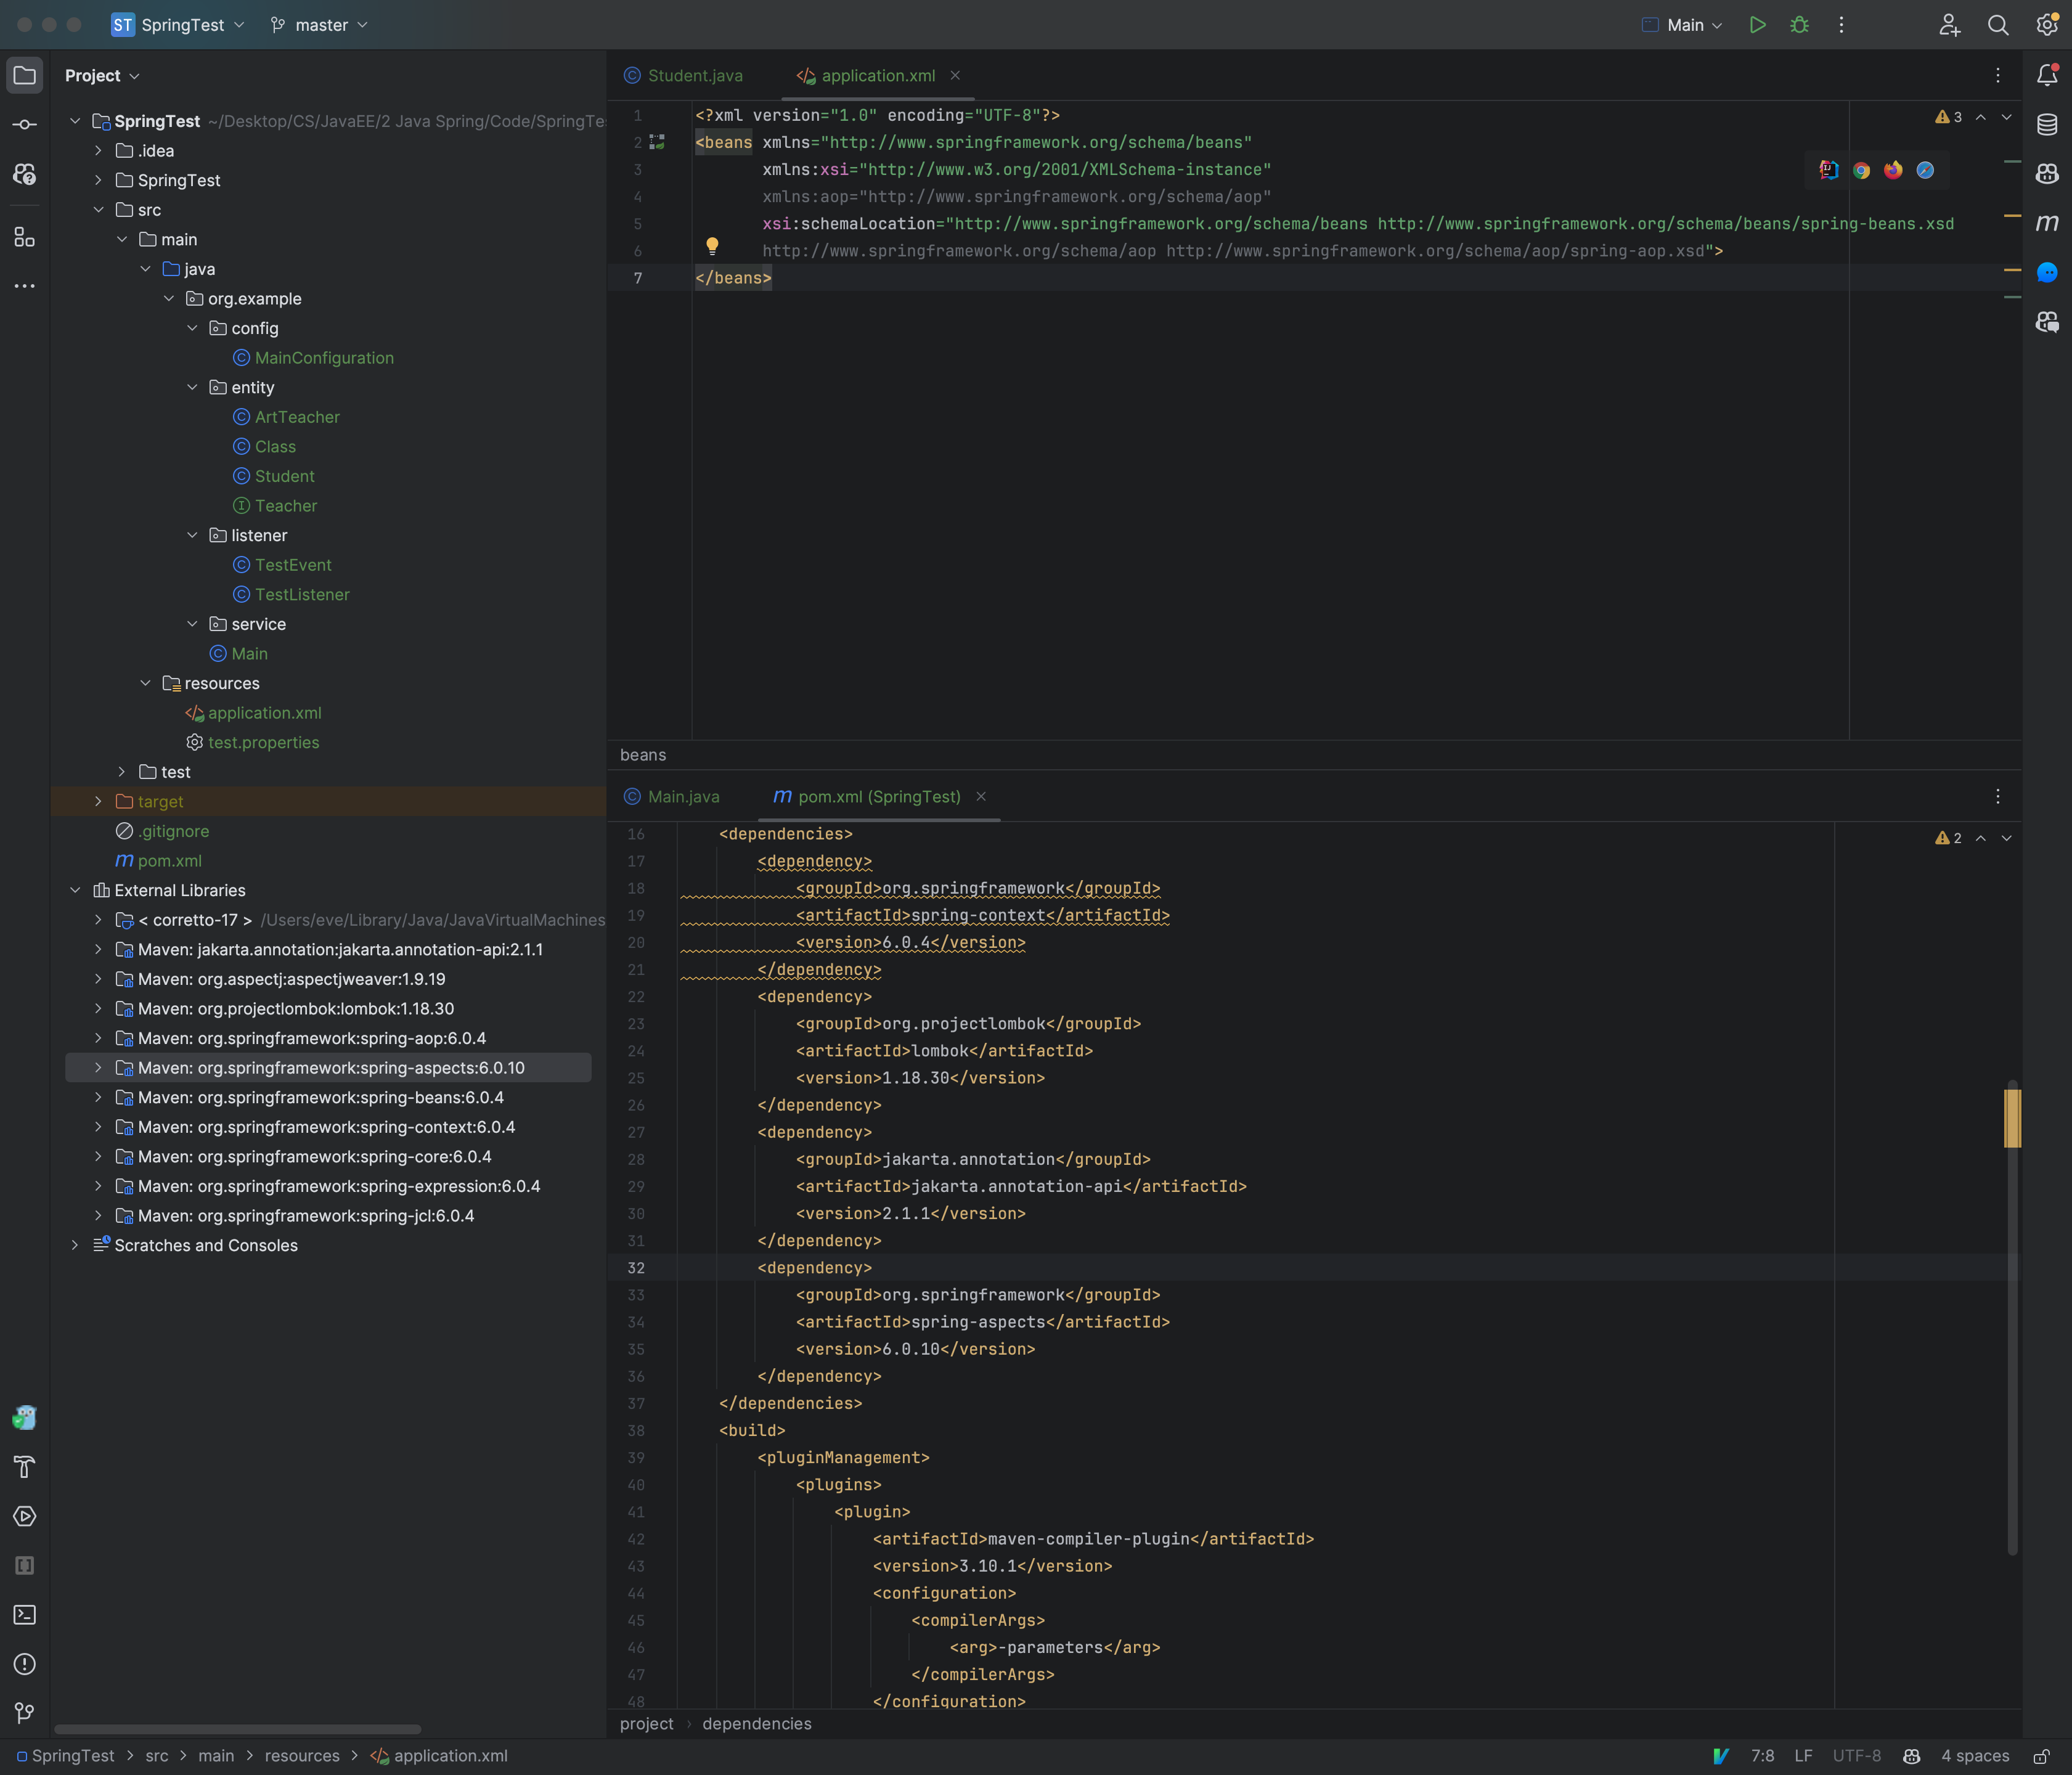Select the pom.xml tab
Viewport: 2072px width, 1775px height.
coord(878,796)
